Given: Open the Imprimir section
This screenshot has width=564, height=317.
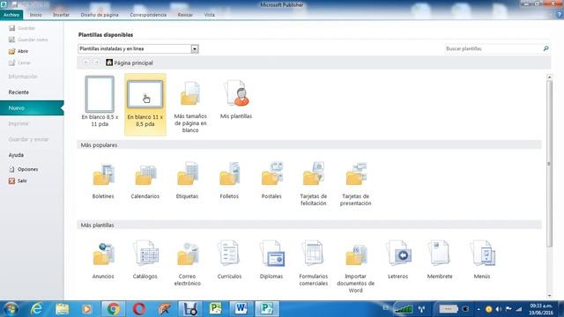Looking at the screenshot, I should [x=19, y=123].
